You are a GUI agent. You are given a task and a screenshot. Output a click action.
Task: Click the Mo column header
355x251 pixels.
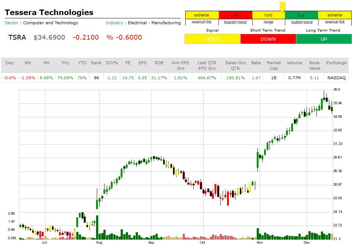[x=47, y=63]
